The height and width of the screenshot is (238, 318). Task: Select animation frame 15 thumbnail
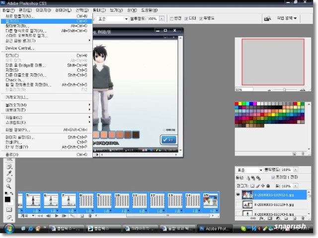tap(211, 200)
